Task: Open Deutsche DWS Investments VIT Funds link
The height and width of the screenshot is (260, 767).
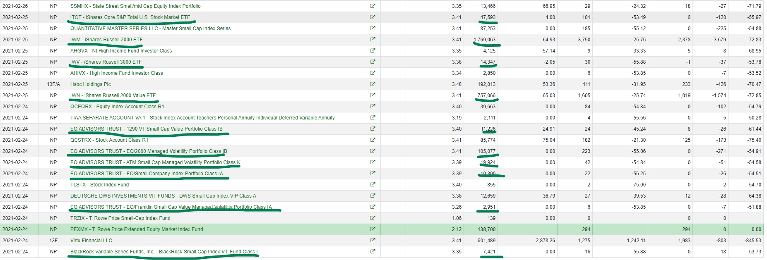Action: point(163,196)
